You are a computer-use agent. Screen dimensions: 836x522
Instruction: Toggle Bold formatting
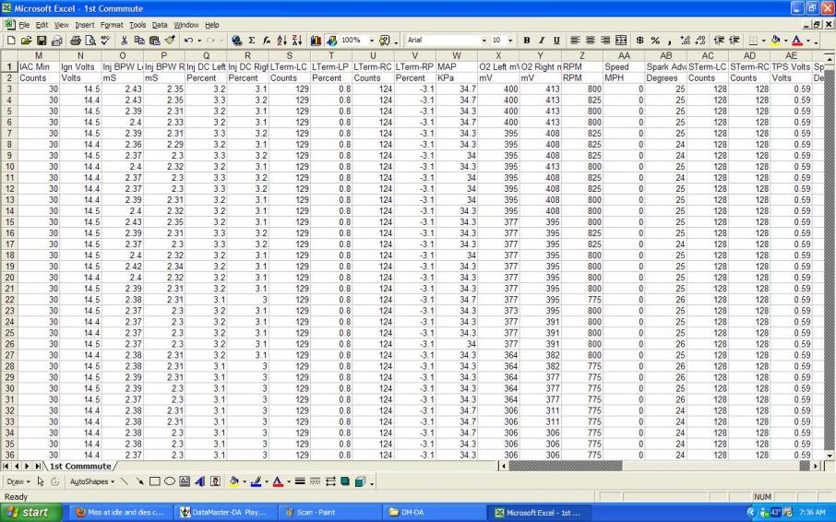coord(527,41)
